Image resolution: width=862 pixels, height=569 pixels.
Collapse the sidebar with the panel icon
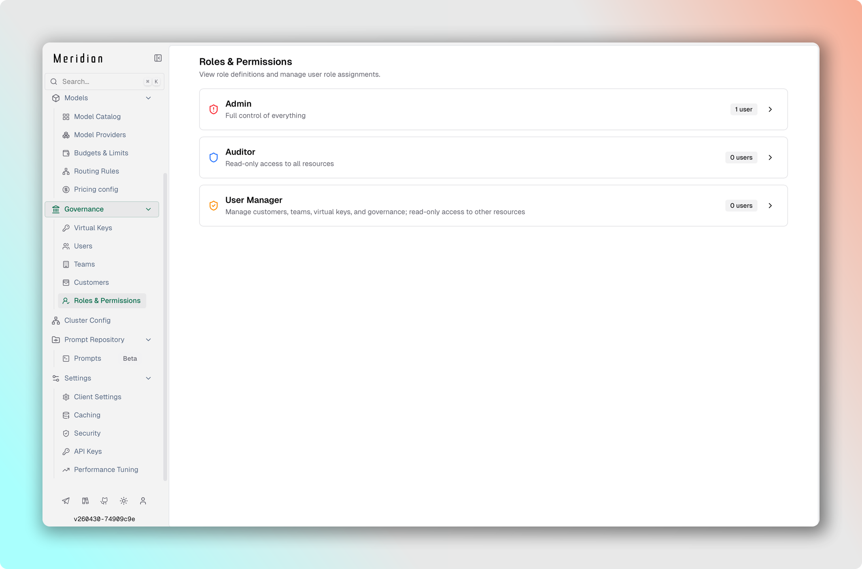(158, 58)
